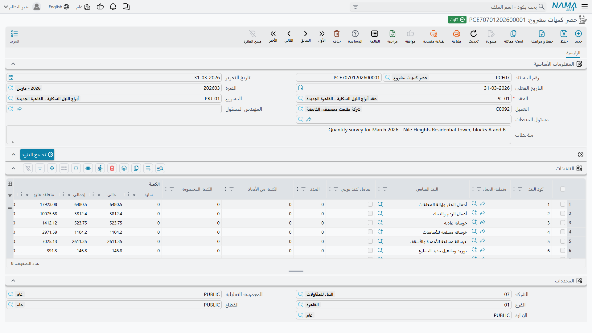Click the add-row icon in grid toolbar

click(x=148, y=168)
